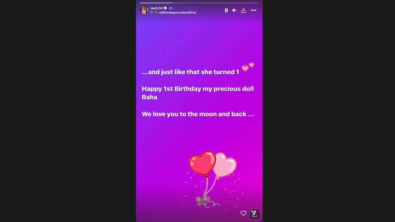Skip to the second story progress segment
This screenshot has width=395, height=222.
pos(229,3)
